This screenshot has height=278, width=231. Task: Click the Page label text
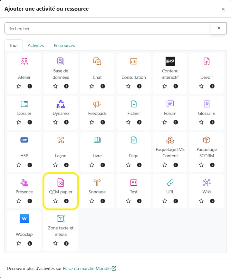coord(134,156)
